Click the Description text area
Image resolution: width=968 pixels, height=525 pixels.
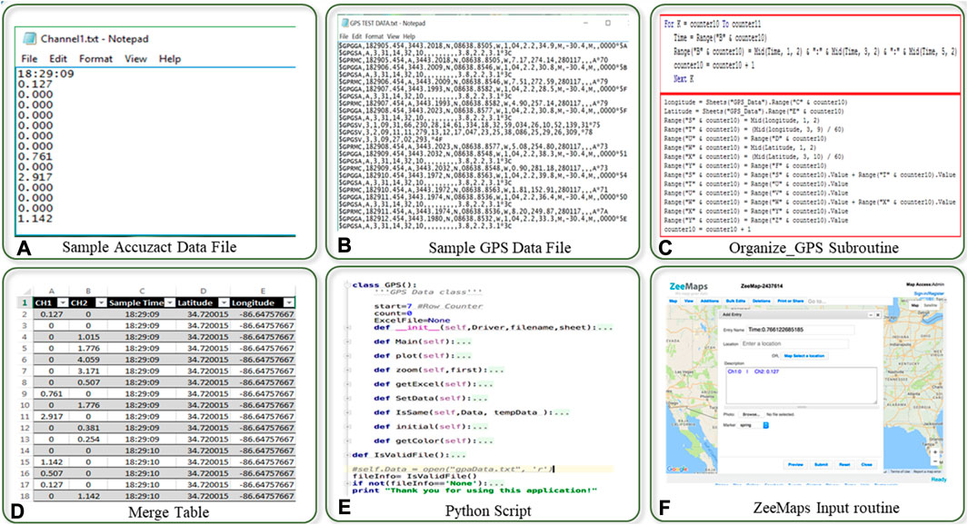pyautogui.click(x=801, y=386)
